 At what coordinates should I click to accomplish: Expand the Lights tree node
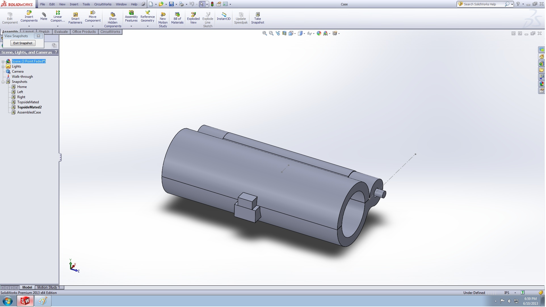3,66
